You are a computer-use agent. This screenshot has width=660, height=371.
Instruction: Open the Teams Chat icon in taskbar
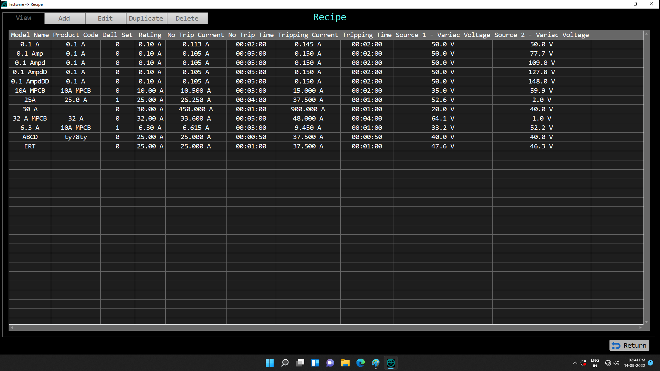click(x=330, y=363)
